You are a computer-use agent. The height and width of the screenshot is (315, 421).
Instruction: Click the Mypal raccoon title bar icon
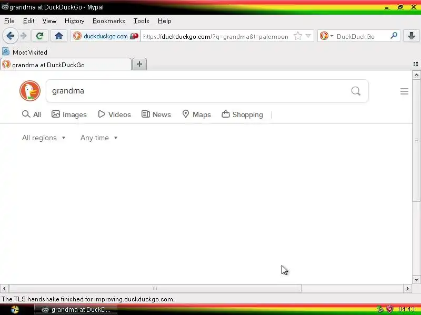[5, 6]
